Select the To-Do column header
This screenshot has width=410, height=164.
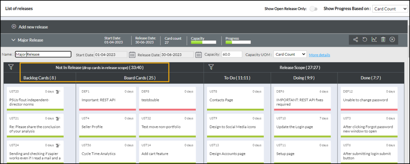pyautogui.click(x=237, y=78)
